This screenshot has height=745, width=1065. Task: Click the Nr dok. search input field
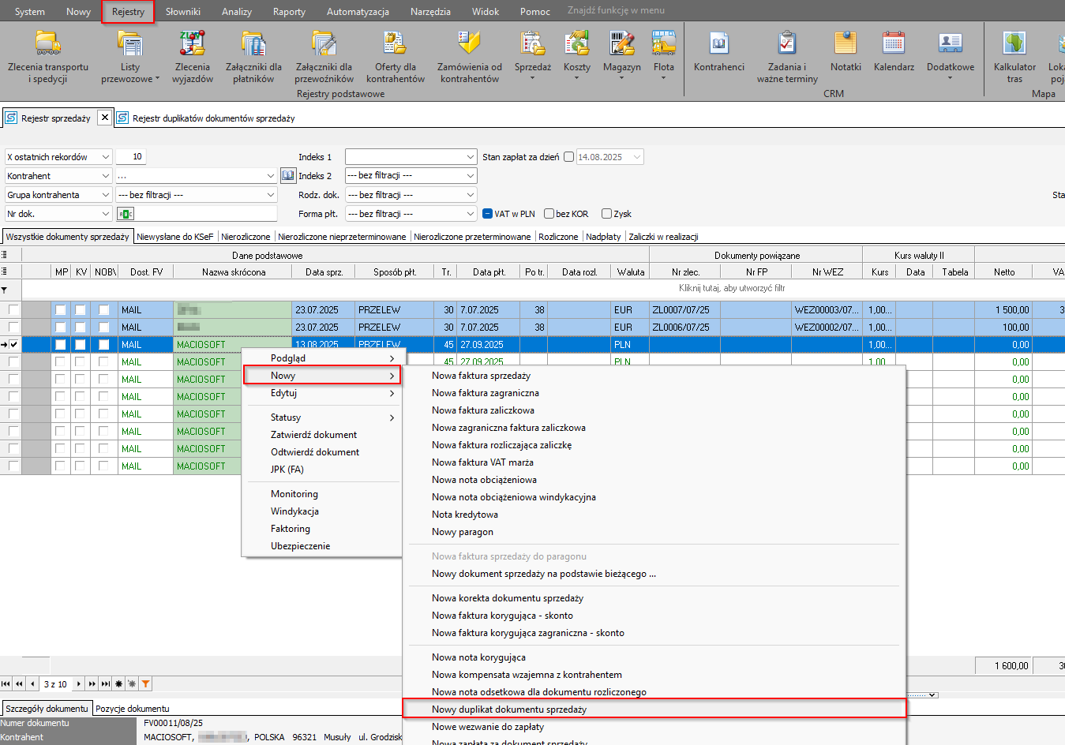(x=205, y=214)
